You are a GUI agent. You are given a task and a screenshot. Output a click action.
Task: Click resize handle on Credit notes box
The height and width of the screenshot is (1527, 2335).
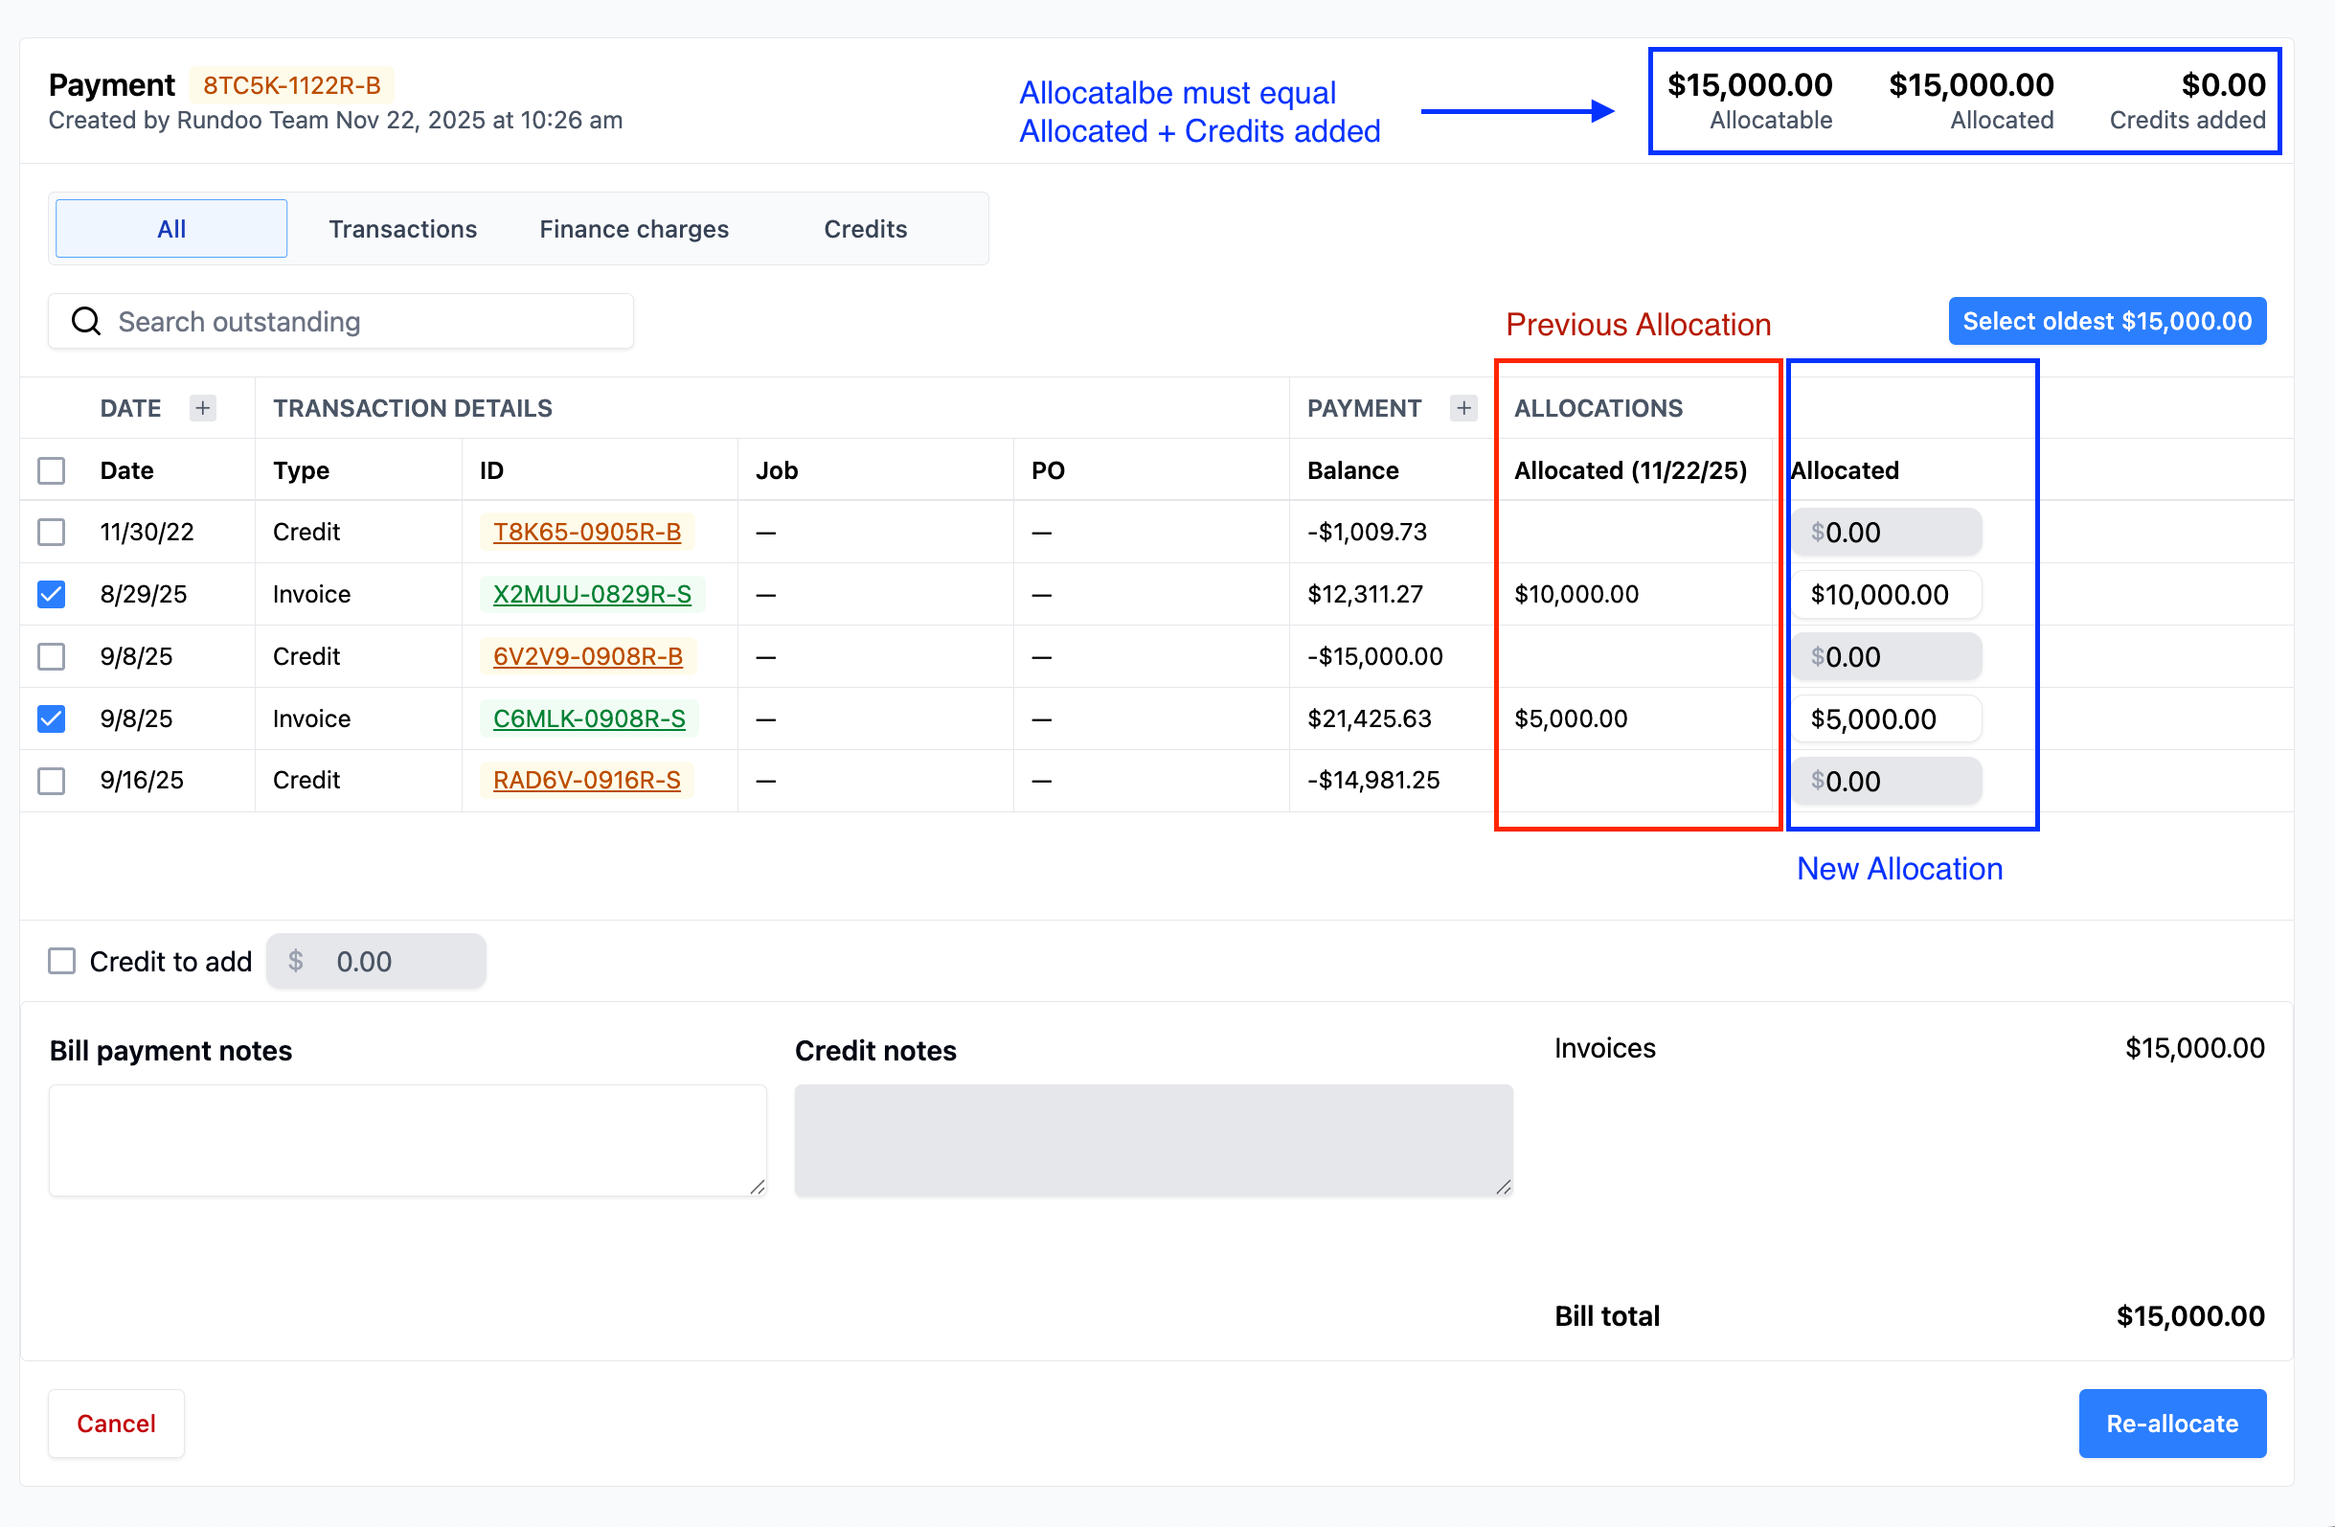1502,1188
